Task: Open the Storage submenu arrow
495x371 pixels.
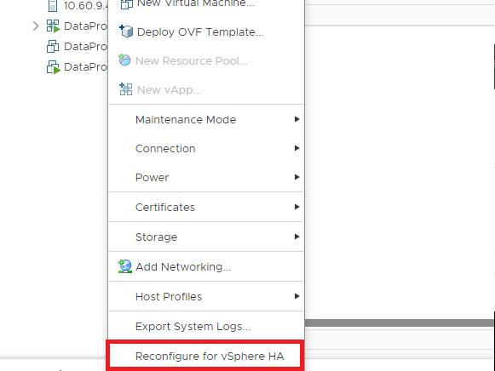Action: click(296, 237)
